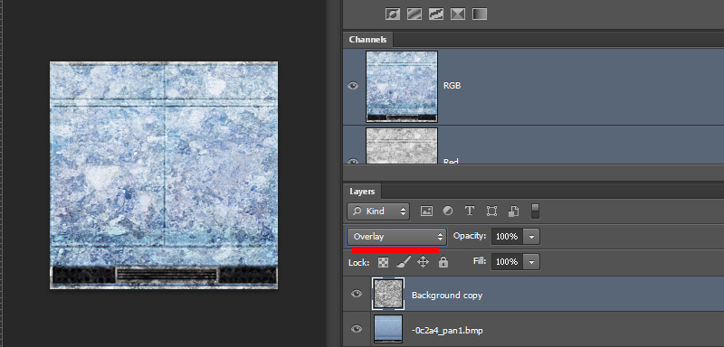Add a Selective Color adjustment layer
The height and width of the screenshot is (347, 724).
point(458,14)
